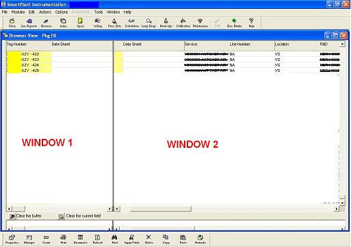Image resolution: width=351 pixels, height=247 pixels.
Task: Click the Paste icon in bottom toolbar
Action: pyautogui.click(x=183, y=239)
